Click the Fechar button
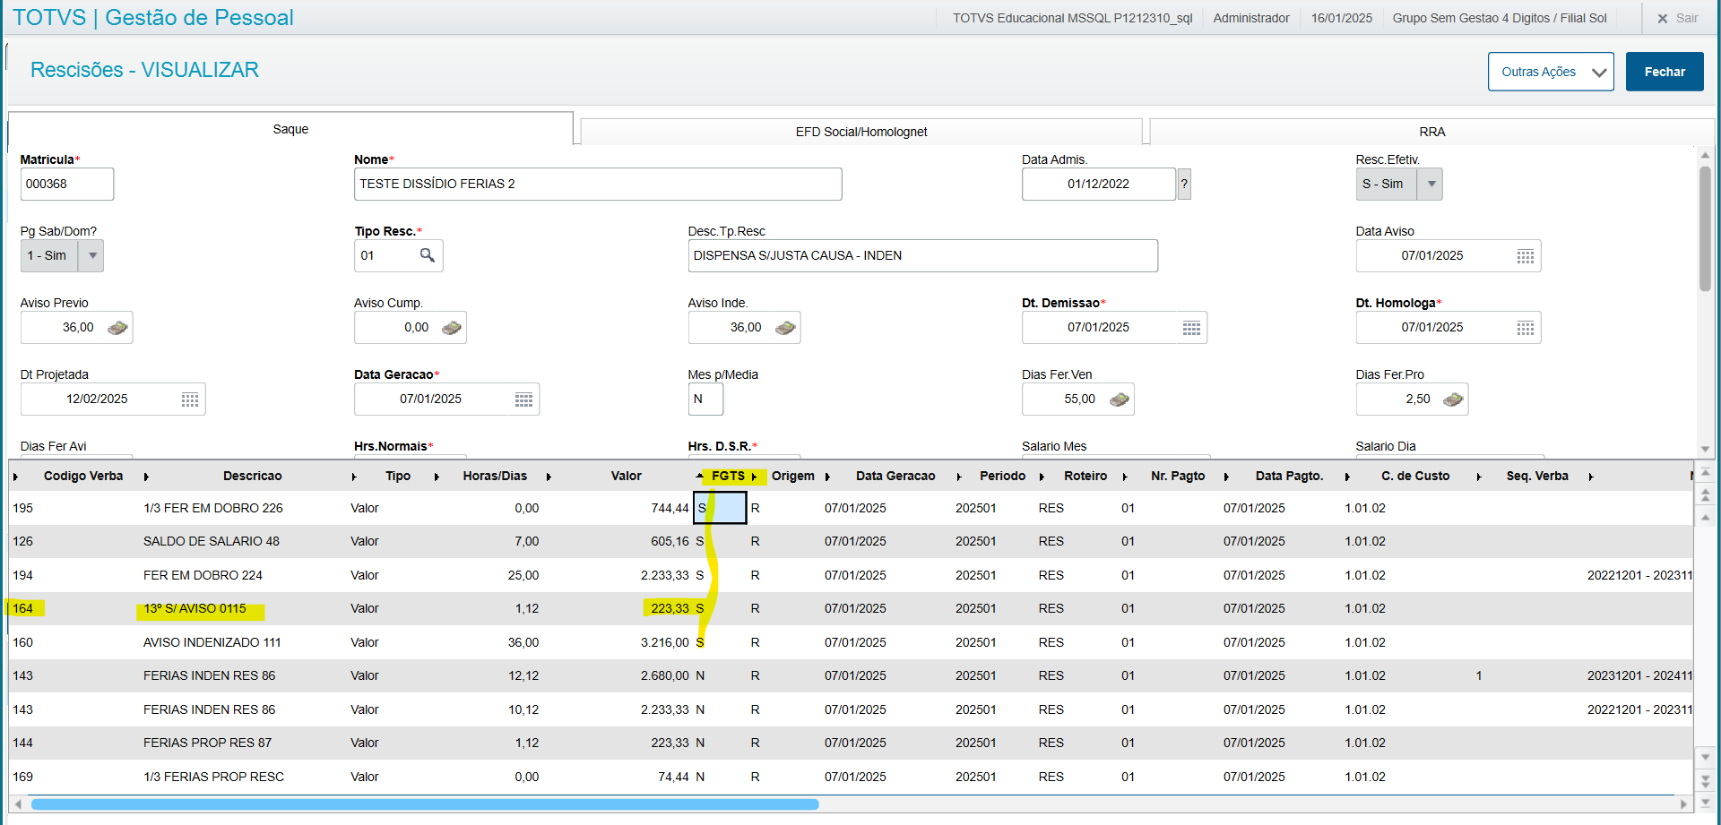The height and width of the screenshot is (825, 1721). click(1665, 72)
